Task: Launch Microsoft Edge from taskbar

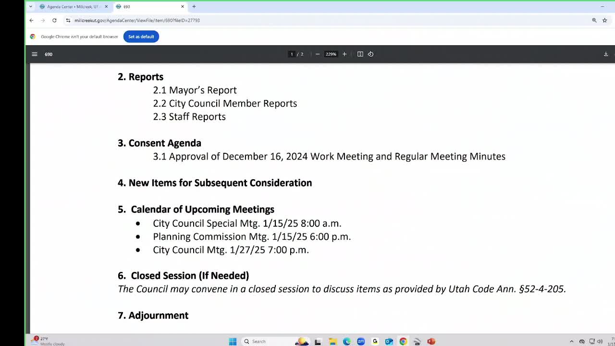Action: pos(346,342)
